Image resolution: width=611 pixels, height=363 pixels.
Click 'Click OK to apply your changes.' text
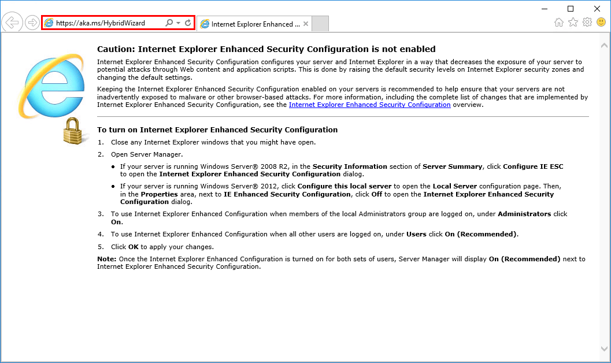click(162, 247)
